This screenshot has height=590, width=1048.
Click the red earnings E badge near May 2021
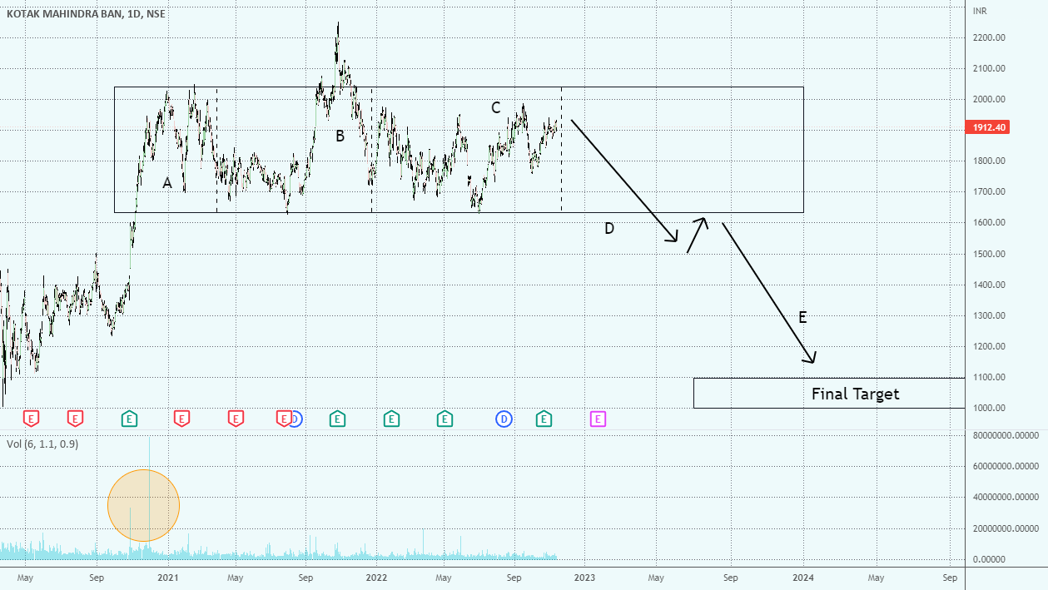235,419
